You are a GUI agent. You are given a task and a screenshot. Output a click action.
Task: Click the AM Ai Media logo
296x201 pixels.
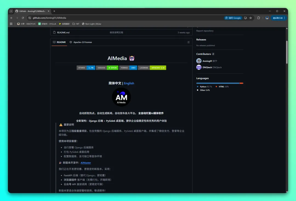click(121, 97)
